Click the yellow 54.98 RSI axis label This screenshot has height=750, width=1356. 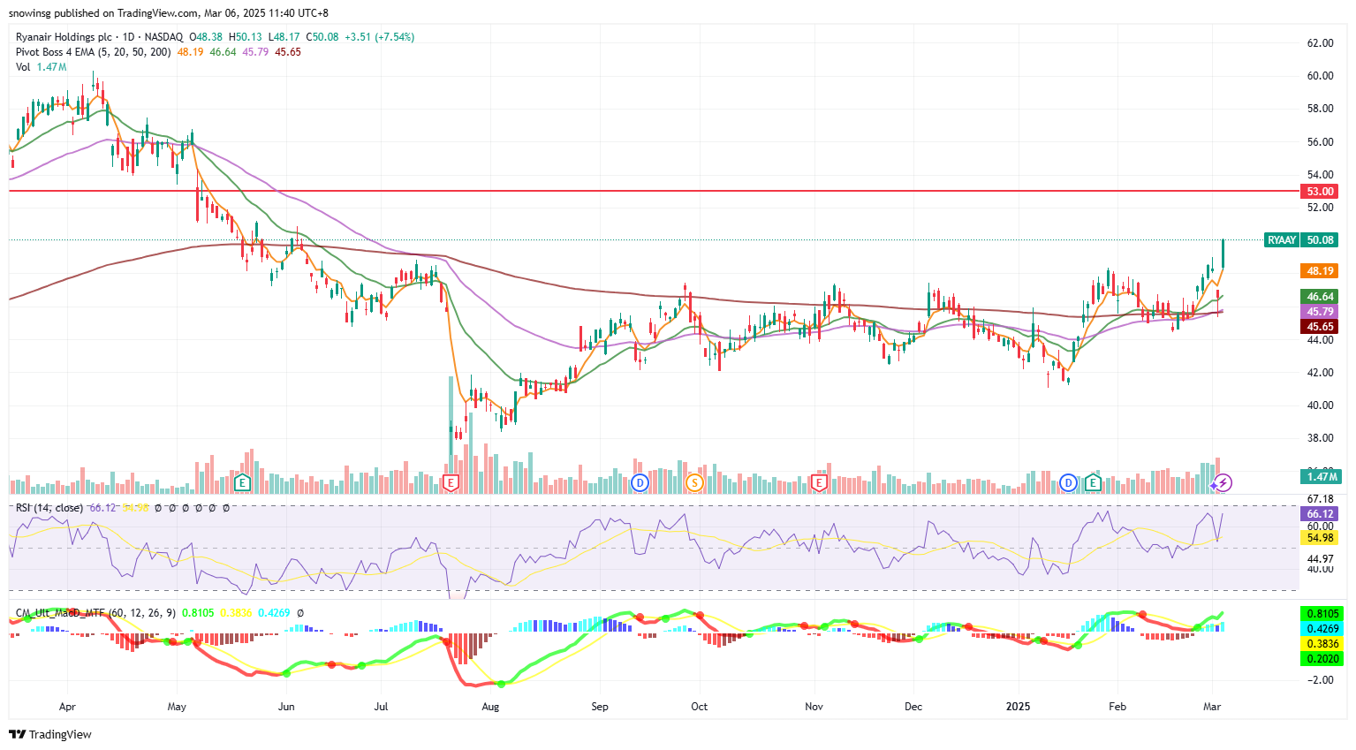point(1320,538)
